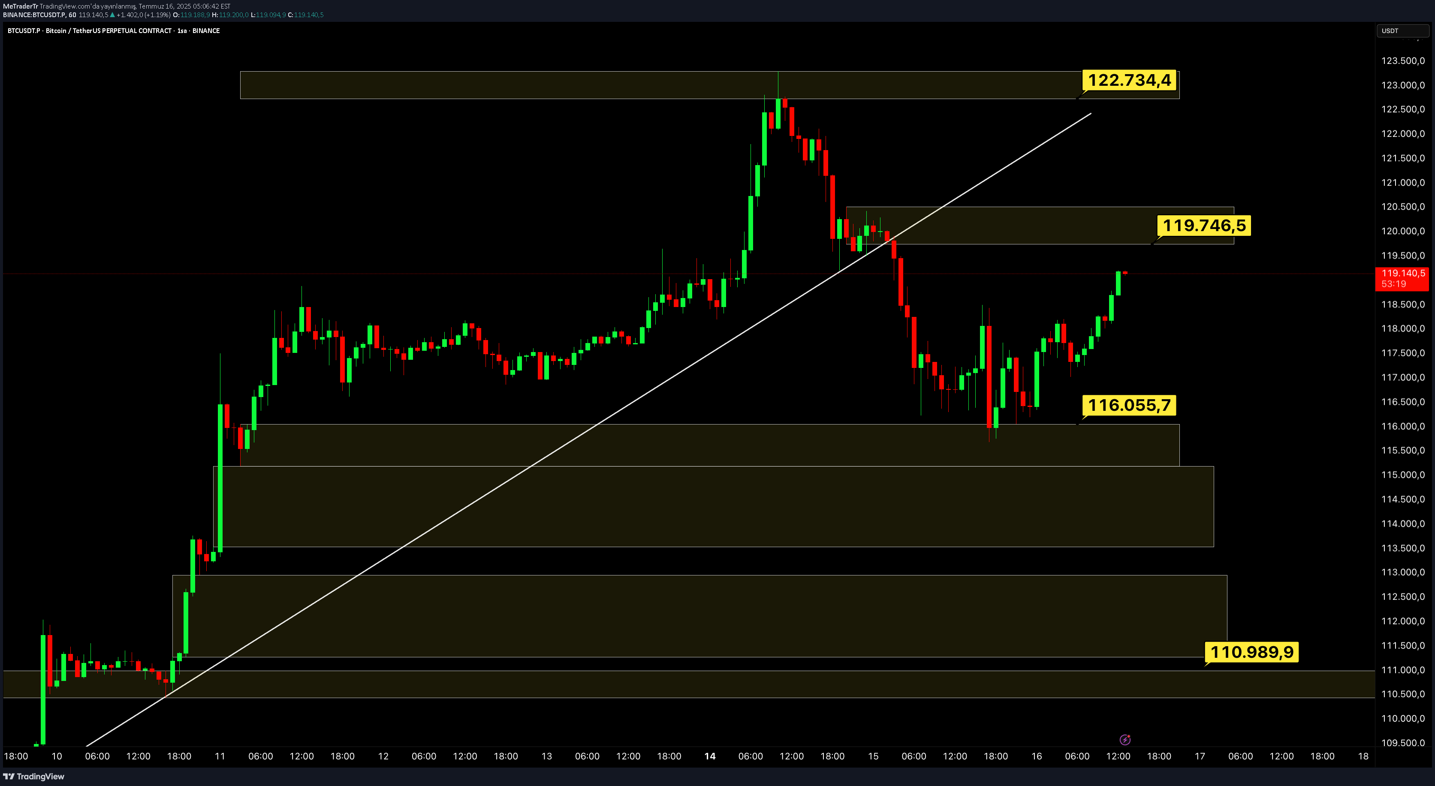Click date 17 on the time axis

[x=1200, y=756]
